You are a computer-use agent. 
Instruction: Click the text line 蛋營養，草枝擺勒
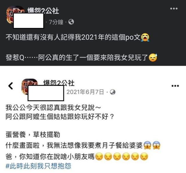click(x=33, y=135)
